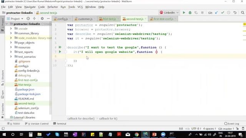
Task: Hide the Project tool window
Action: [x=48, y=19]
